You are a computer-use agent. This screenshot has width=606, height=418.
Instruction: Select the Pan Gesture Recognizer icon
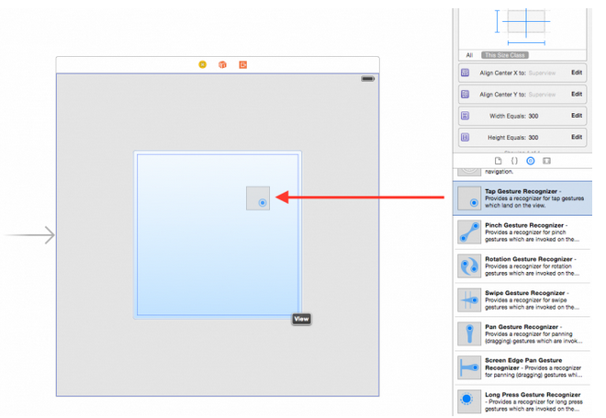pos(469,333)
